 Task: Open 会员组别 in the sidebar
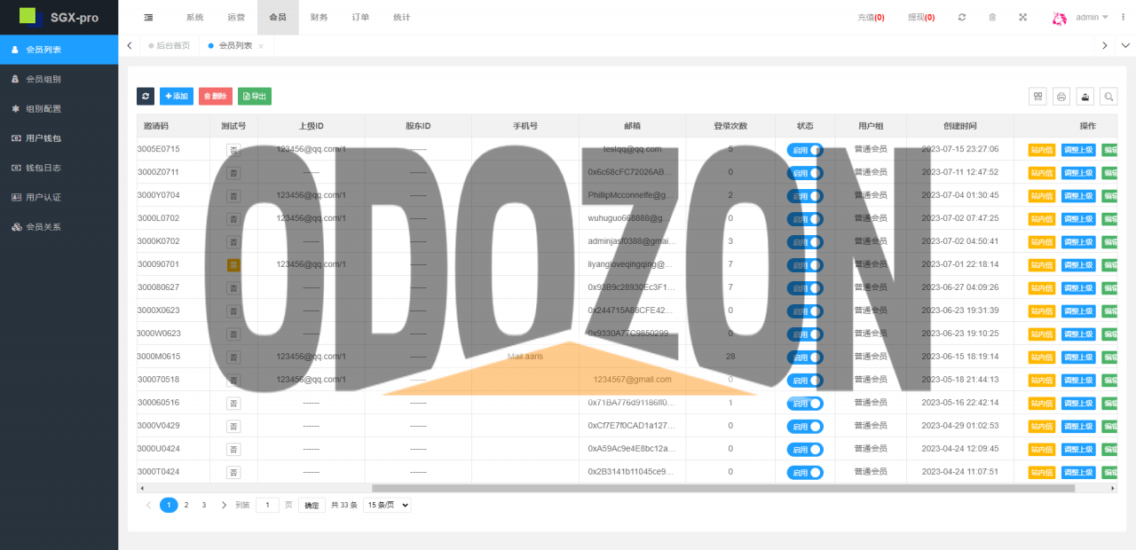click(59, 79)
